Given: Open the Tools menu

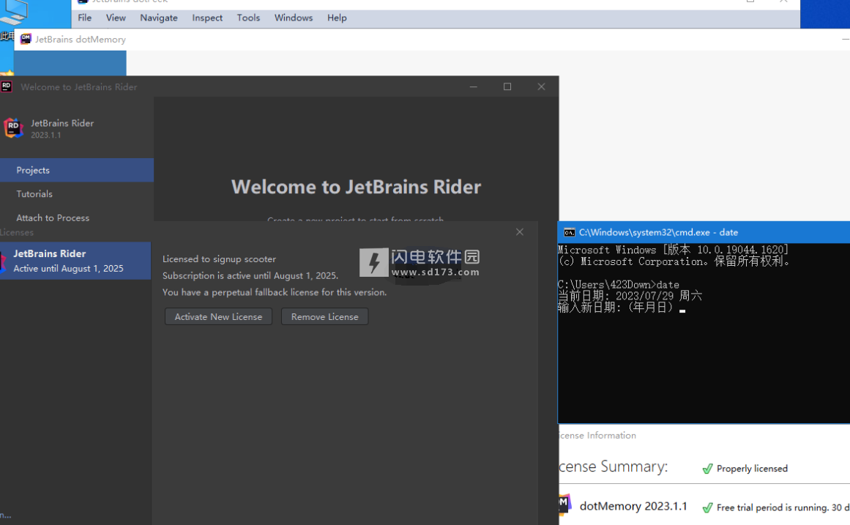Looking at the screenshot, I should (248, 18).
